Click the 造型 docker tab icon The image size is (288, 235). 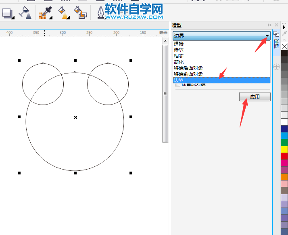pos(276,34)
